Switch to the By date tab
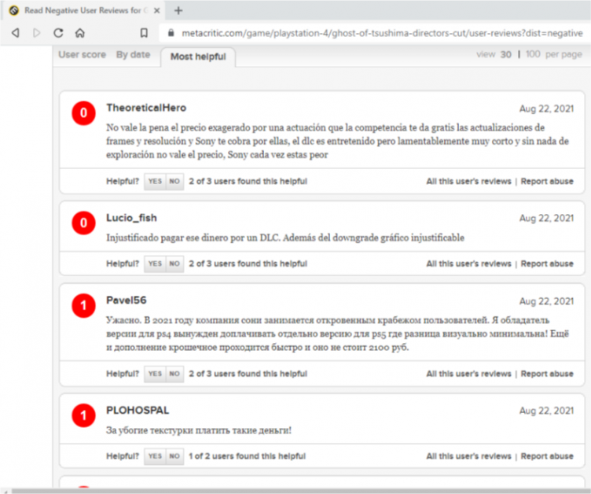Viewport: 591px width, 494px height. point(133,55)
